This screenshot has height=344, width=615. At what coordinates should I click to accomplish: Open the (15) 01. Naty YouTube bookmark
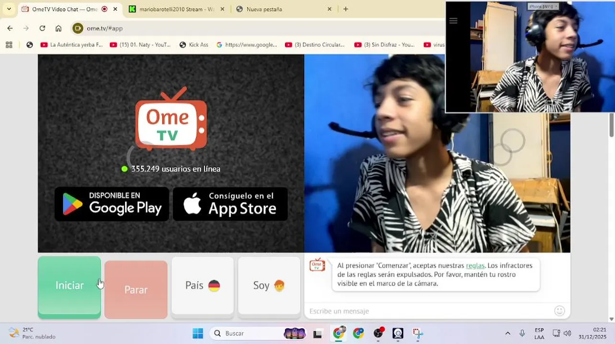pos(140,44)
